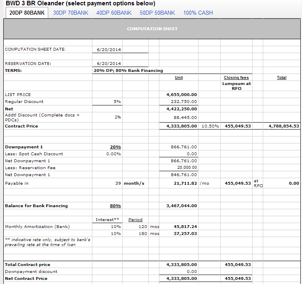Click the underlined 20% downpayment percentage
This screenshot has width=302, height=284.
[x=115, y=147]
